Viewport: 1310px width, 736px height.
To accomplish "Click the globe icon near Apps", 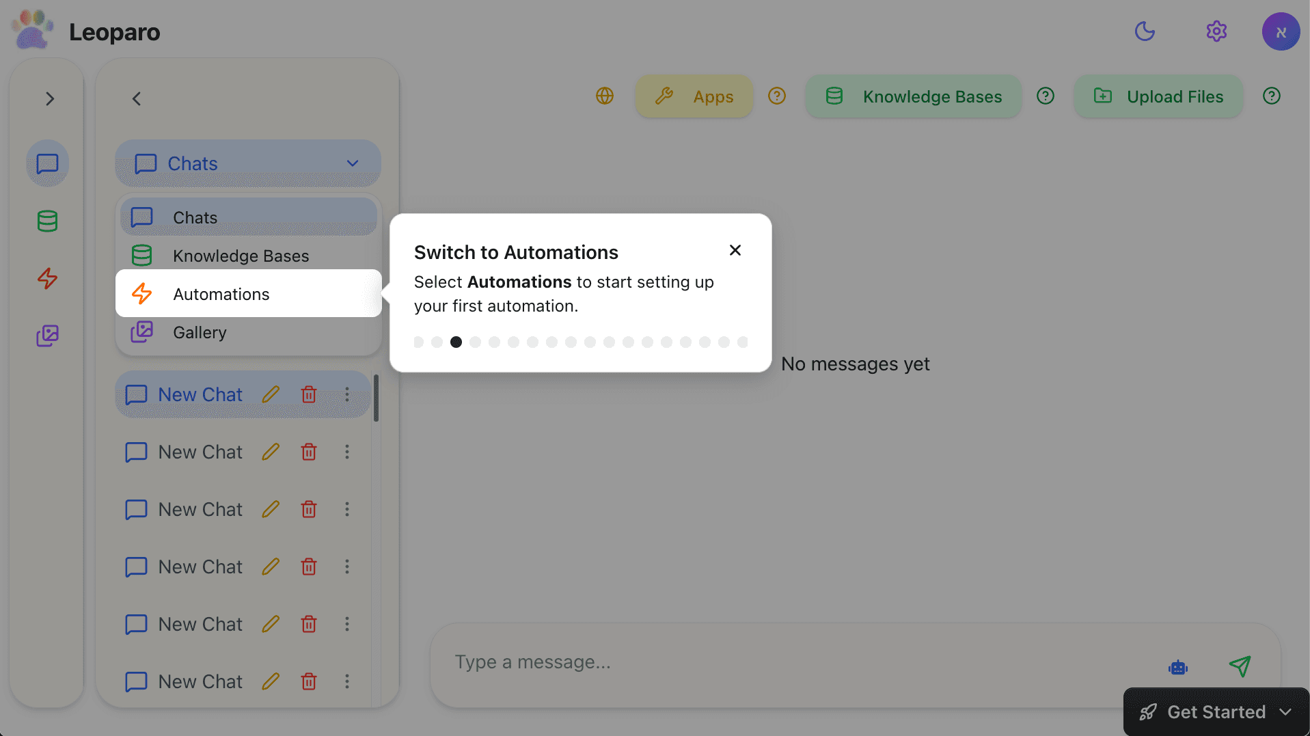I will [604, 96].
